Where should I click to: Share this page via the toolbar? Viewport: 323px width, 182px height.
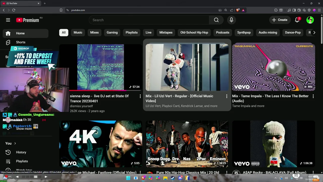click(231, 10)
